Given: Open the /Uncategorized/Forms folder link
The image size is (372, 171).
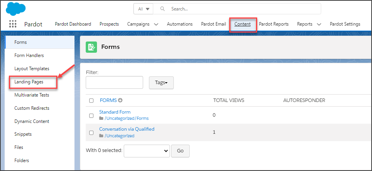Looking at the screenshot, I should (x=127, y=118).
